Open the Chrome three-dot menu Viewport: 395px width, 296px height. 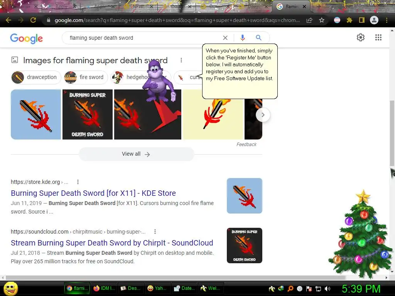coord(387,20)
